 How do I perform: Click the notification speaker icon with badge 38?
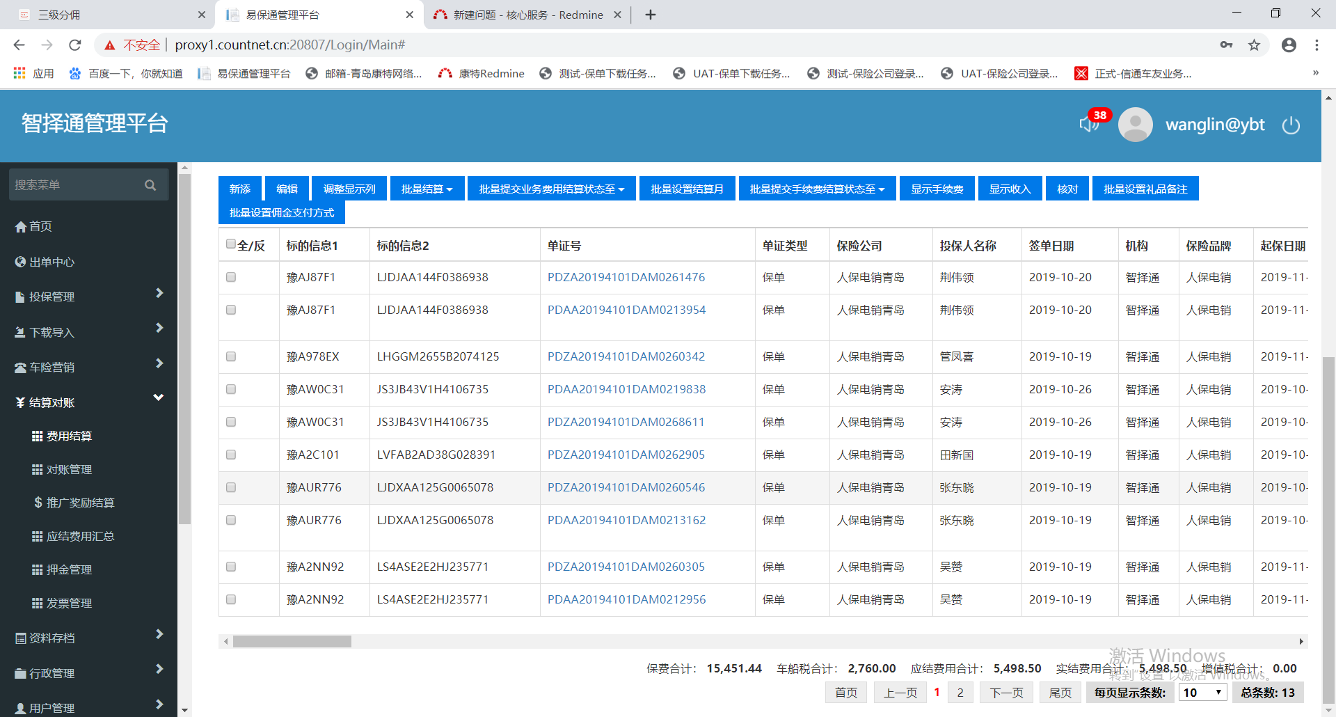point(1089,124)
